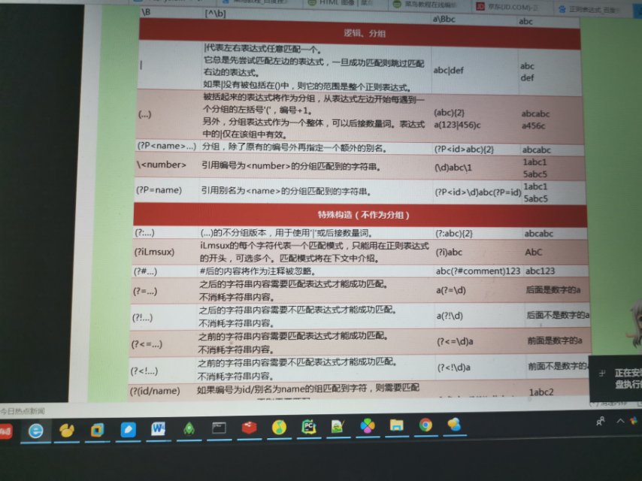The height and width of the screenshot is (481, 642).
Task: Click the (?P<id>\d)abc(?P=id) example cell
Action: [x=478, y=192]
